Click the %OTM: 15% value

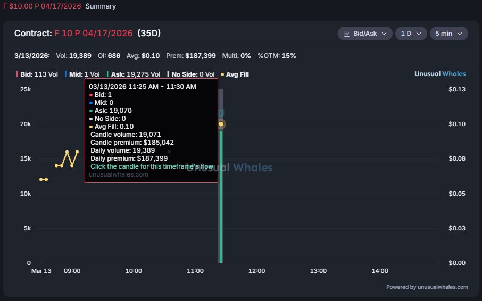[x=277, y=56]
